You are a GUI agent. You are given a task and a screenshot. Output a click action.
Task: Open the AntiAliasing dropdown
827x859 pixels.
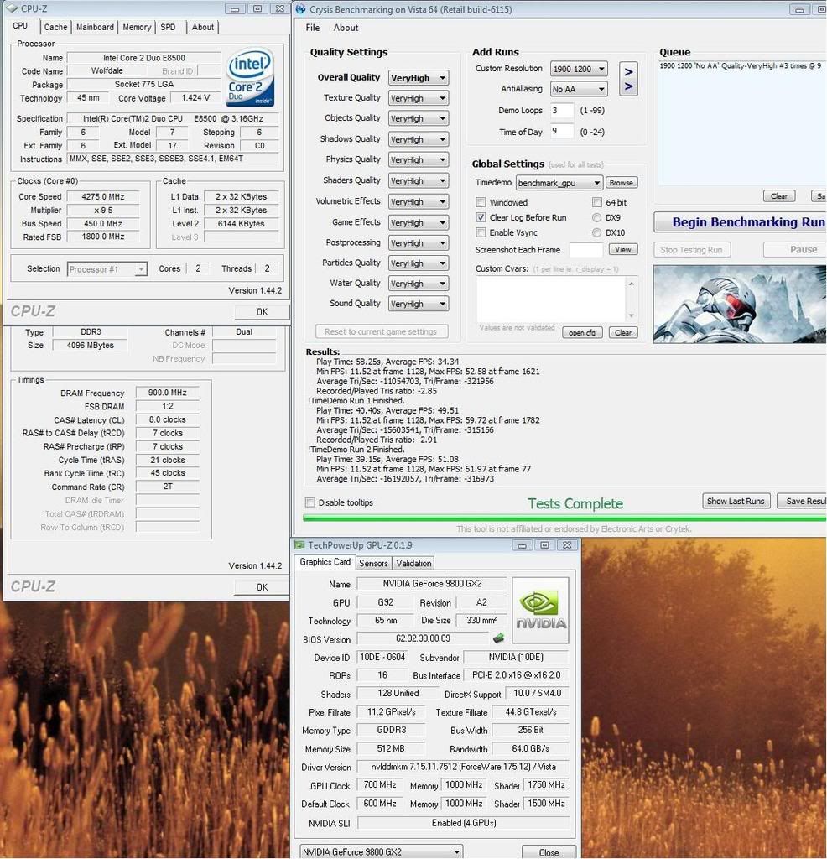[579, 89]
